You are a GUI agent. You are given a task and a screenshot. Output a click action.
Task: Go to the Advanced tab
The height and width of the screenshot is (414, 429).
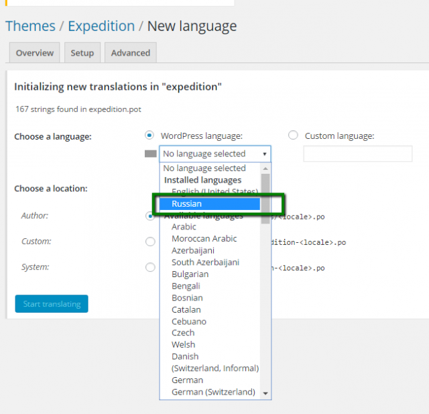[131, 53]
